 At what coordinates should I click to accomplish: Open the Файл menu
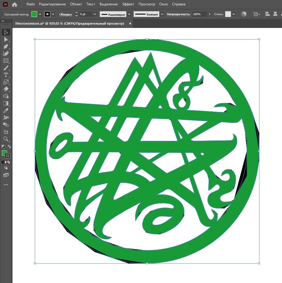31,4
